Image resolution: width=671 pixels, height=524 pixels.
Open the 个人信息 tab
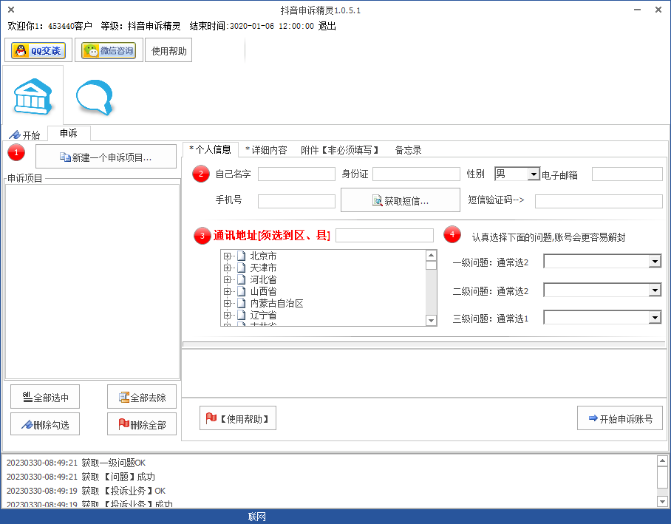pyautogui.click(x=211, y=149)
